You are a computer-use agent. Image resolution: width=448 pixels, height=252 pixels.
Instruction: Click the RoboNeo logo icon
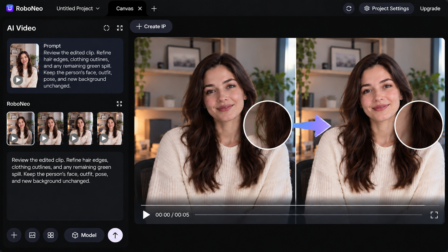(10, 8)
